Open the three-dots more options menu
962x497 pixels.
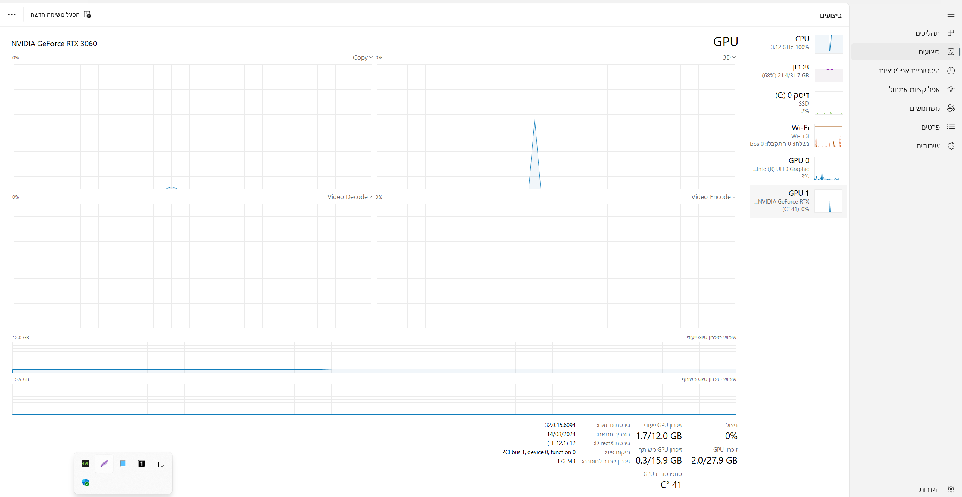(12, 14)
